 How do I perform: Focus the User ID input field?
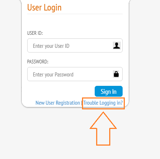coord(75,46)
